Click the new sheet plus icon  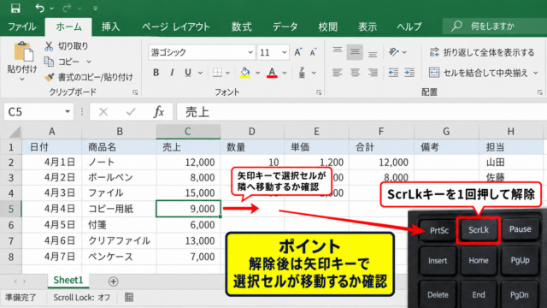click(113, 281)
